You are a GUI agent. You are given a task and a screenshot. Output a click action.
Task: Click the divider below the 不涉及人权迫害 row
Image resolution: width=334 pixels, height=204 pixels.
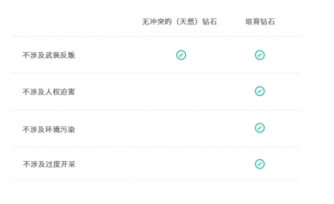pyautogui.click(x=156, y=110)
